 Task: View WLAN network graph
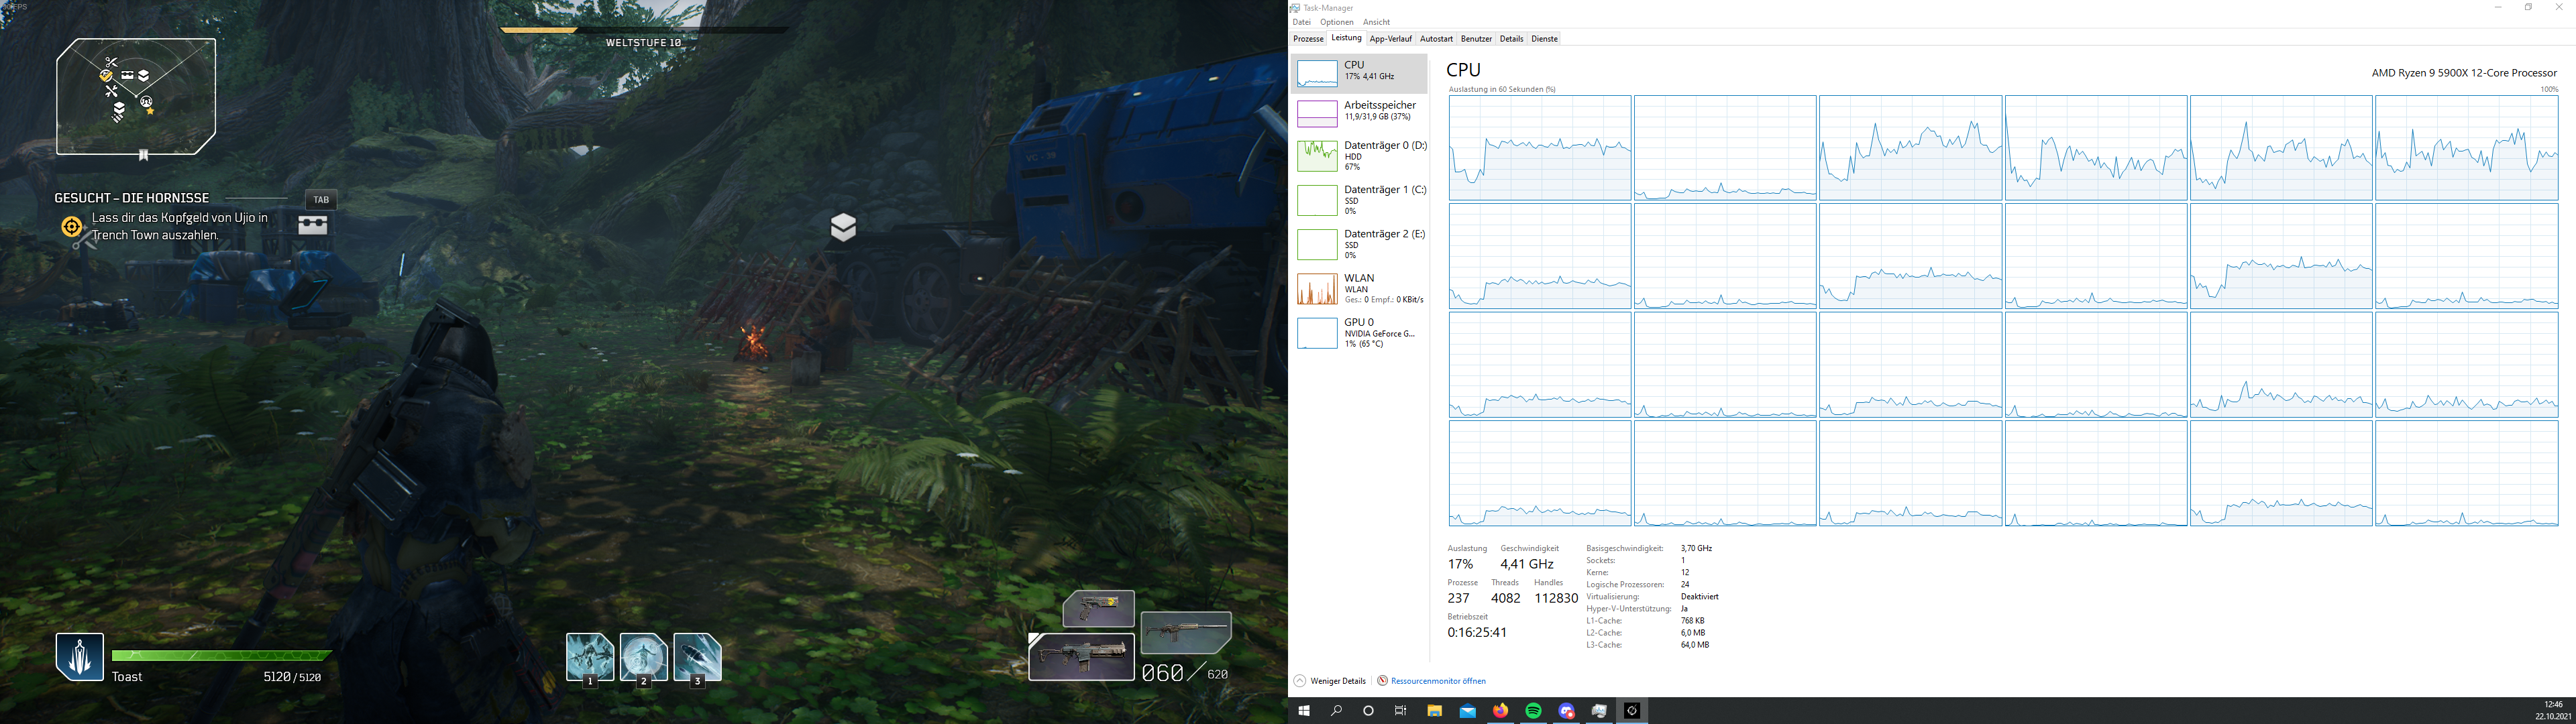(1359, 288)
